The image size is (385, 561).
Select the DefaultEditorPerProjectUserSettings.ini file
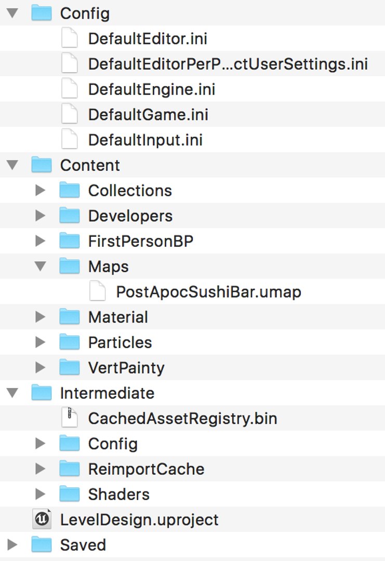pyautogui.click(x=228, y=64)
